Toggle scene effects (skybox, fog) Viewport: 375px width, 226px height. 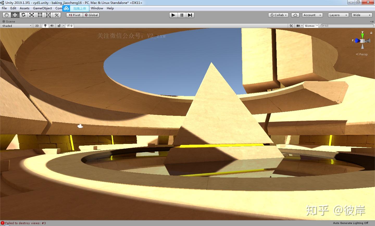tap(59, 26)
